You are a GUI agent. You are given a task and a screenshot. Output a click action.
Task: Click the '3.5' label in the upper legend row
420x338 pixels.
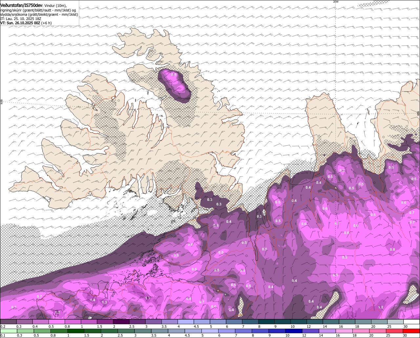[x=164, y=327]
